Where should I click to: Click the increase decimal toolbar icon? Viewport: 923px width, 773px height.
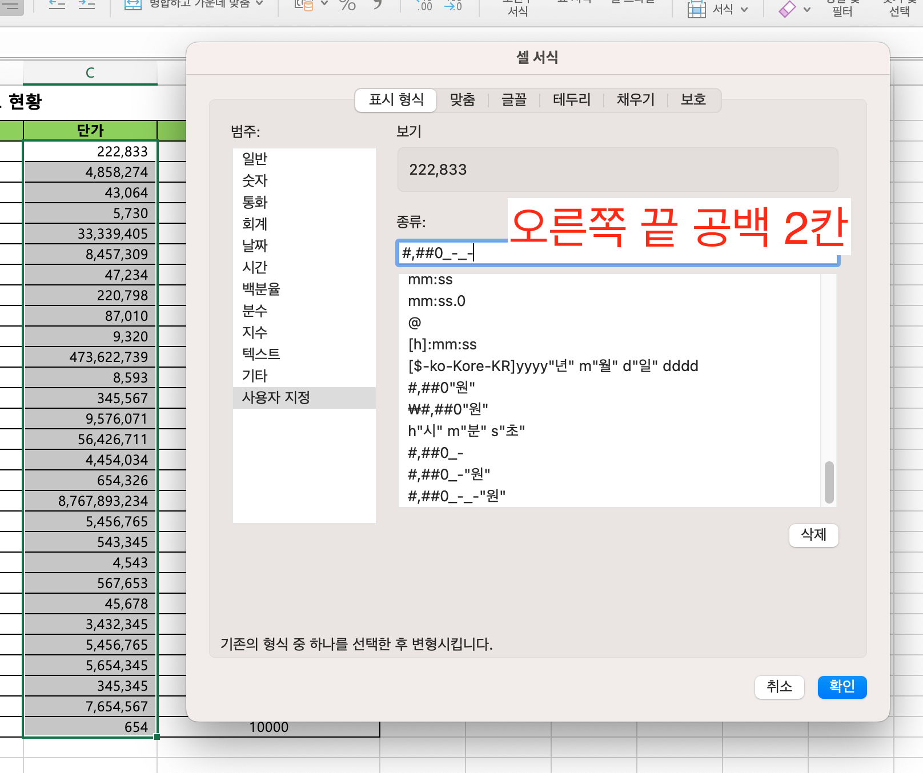click(424, 5)
